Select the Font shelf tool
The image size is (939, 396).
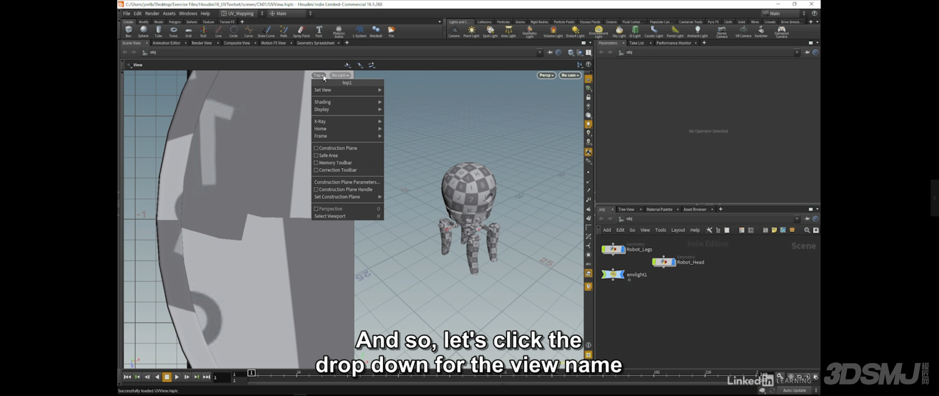(x=319, y=32)
